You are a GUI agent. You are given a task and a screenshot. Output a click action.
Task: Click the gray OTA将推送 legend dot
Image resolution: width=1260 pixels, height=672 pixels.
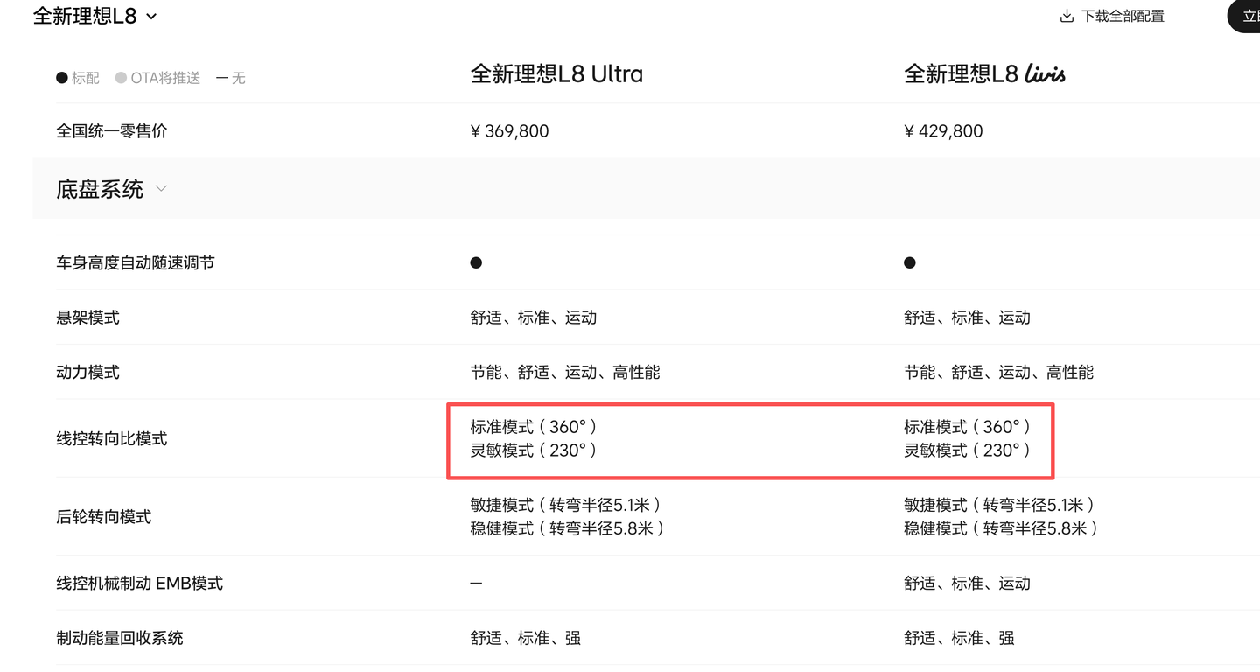click(121, 78)
